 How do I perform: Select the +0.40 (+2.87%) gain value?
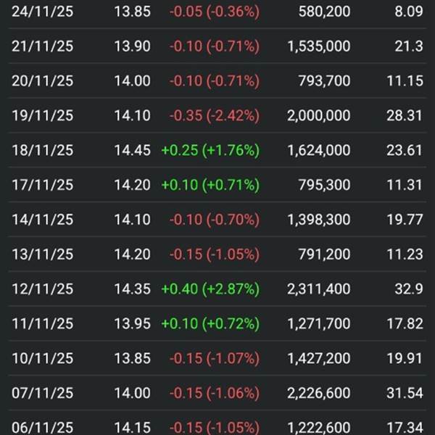pos(210,289)
